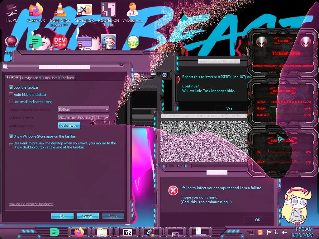Open the Always combine, hide labels dropdown
Screen dimensions: 319x239
click(x=83, y=118)
